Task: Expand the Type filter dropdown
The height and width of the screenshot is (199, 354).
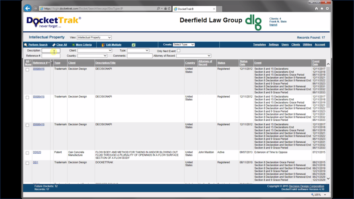Action: click(138, 51)
